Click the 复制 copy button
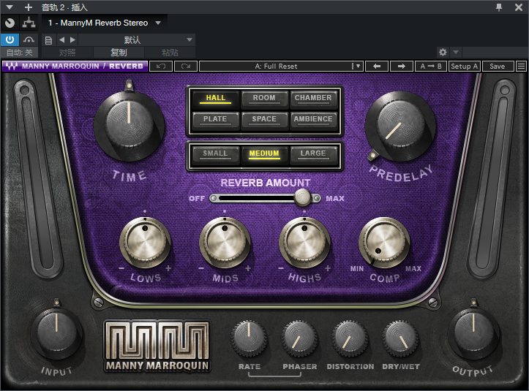Screen dimensions: 529x391 [119, 53]
